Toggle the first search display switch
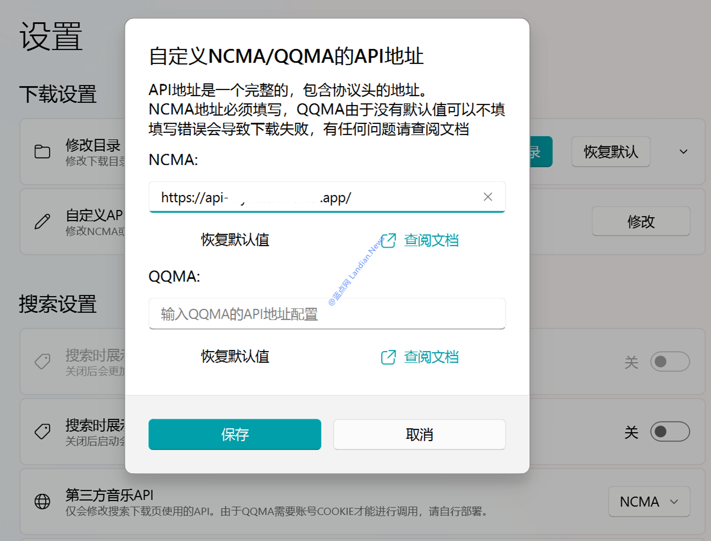Screen dimensions: 711x541 [669, 362]
